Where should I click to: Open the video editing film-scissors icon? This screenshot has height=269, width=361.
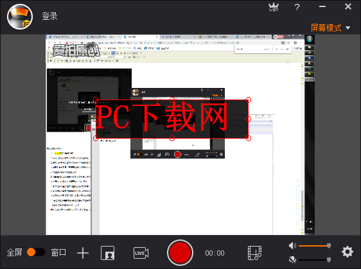click(x=254, y=253)
